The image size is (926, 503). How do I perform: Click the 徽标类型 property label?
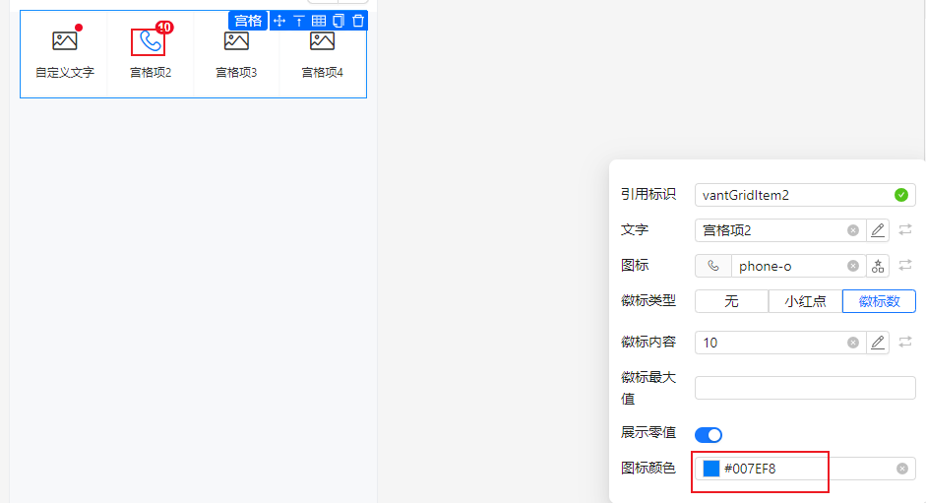click(648, 300)
